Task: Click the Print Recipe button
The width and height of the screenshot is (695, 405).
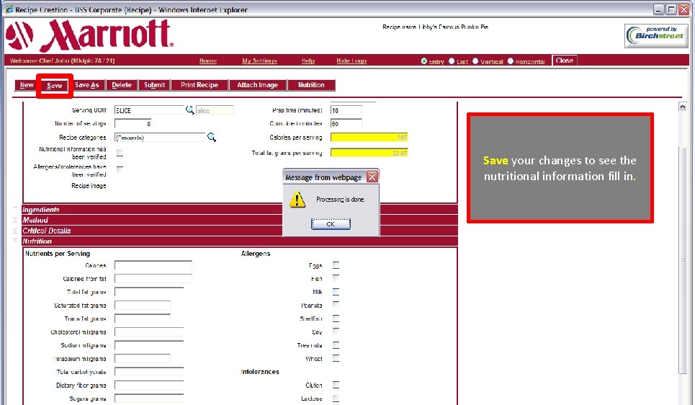Action: click(199, 85)
